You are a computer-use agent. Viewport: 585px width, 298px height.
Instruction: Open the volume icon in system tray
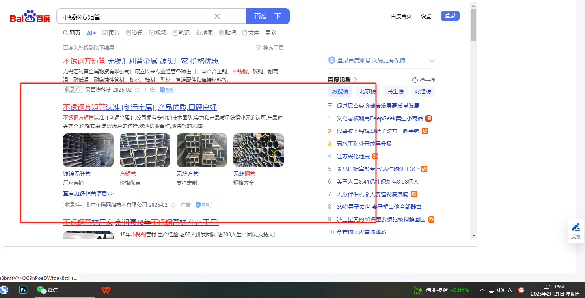click(501, 290)
